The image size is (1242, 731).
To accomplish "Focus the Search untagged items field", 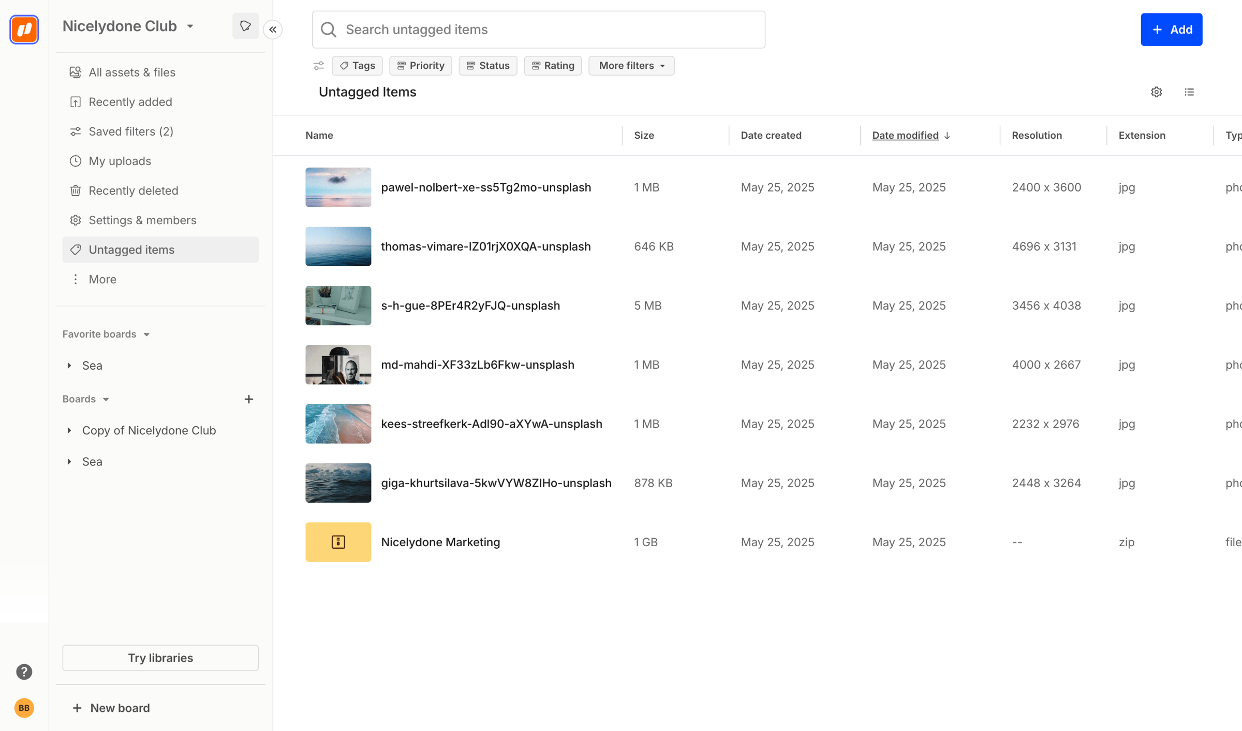I will pos(539,30).
